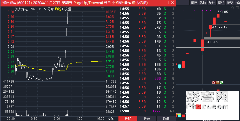Click the orange 榜 marker badge
The height and width of the screenshot is (121, 240).
coord(218,82)
